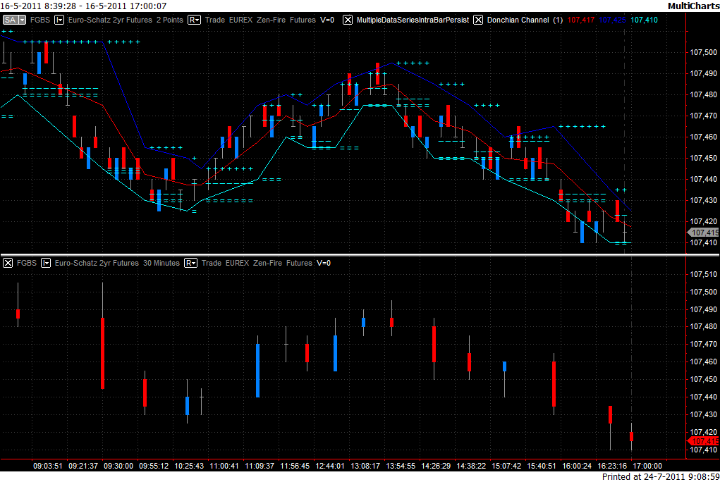Image resolution: width=720 pixels, height=482 pixels.
Task: Click the 15:07:42 time axis label
Action: [506, 466]
